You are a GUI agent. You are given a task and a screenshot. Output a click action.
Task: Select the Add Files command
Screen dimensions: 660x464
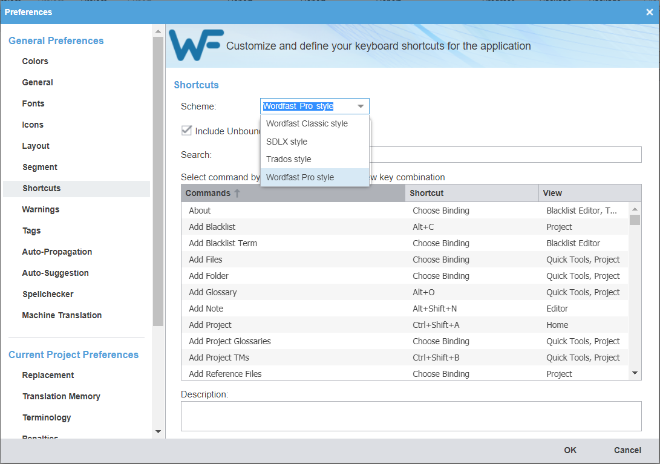point(405,260)
